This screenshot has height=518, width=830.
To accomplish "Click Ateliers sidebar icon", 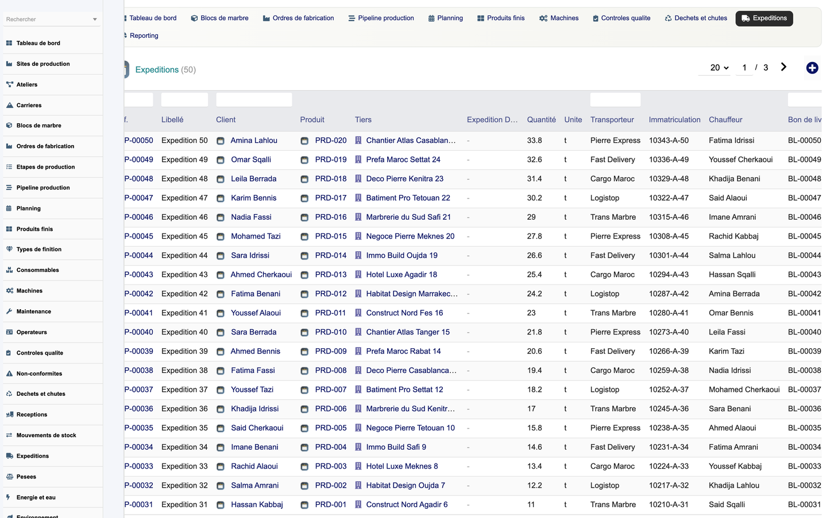I will [9, 84].
